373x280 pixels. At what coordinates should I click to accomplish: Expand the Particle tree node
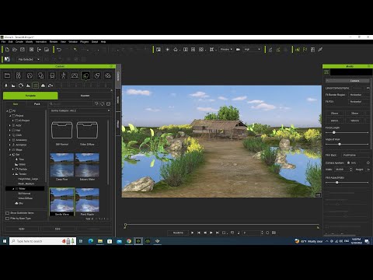pos(13,169)
